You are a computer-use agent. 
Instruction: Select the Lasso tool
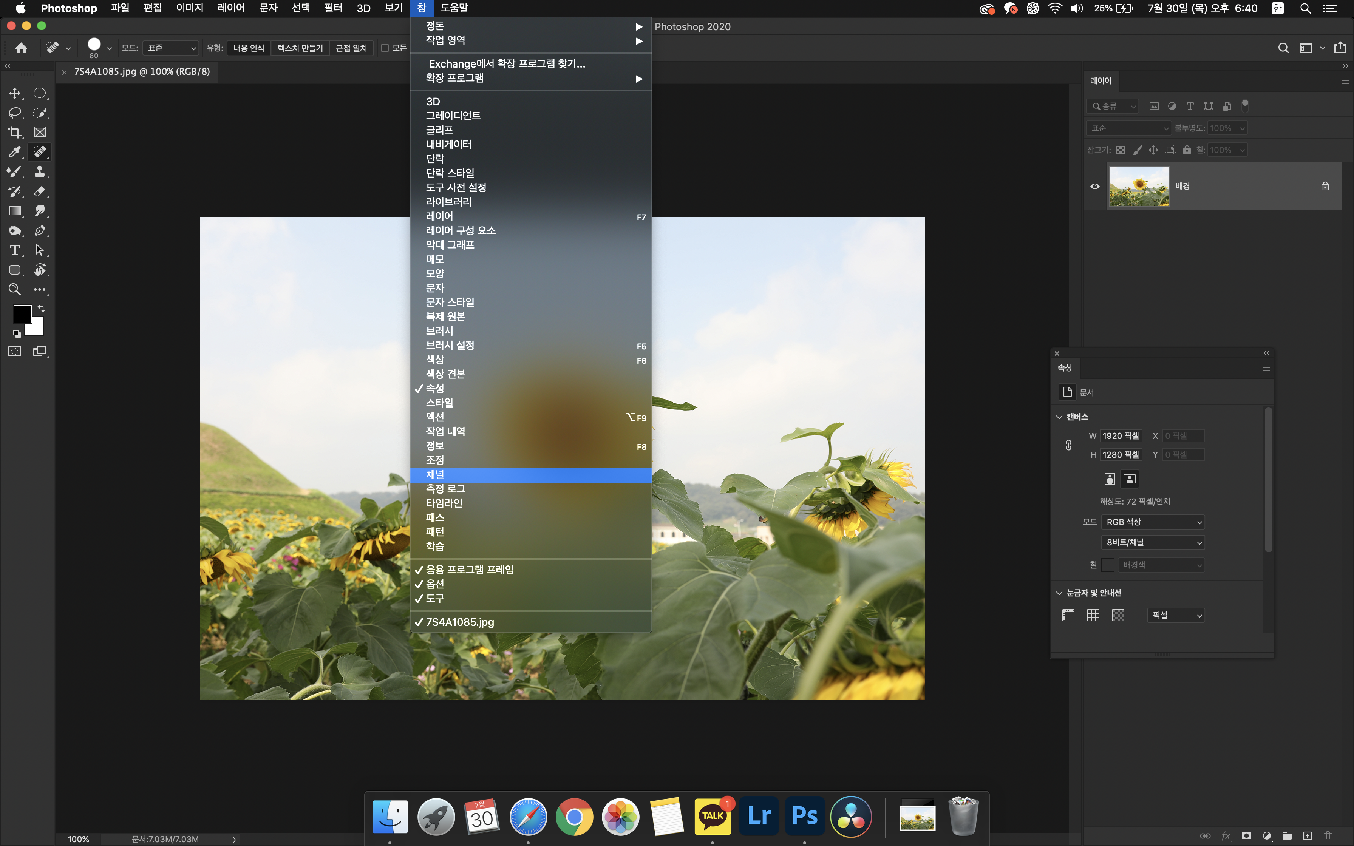pyautogui.click(x=15, y=113)
